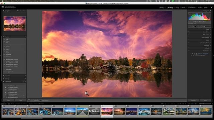
Task: Click the Second Window display icon above filmstrip
Action: [5, 104]
